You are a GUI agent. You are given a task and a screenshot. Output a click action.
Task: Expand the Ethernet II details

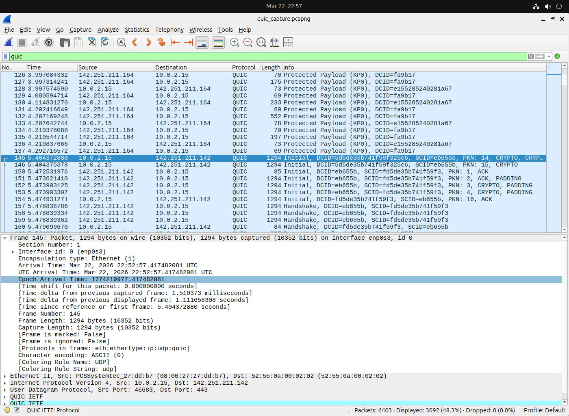(5, 376)
